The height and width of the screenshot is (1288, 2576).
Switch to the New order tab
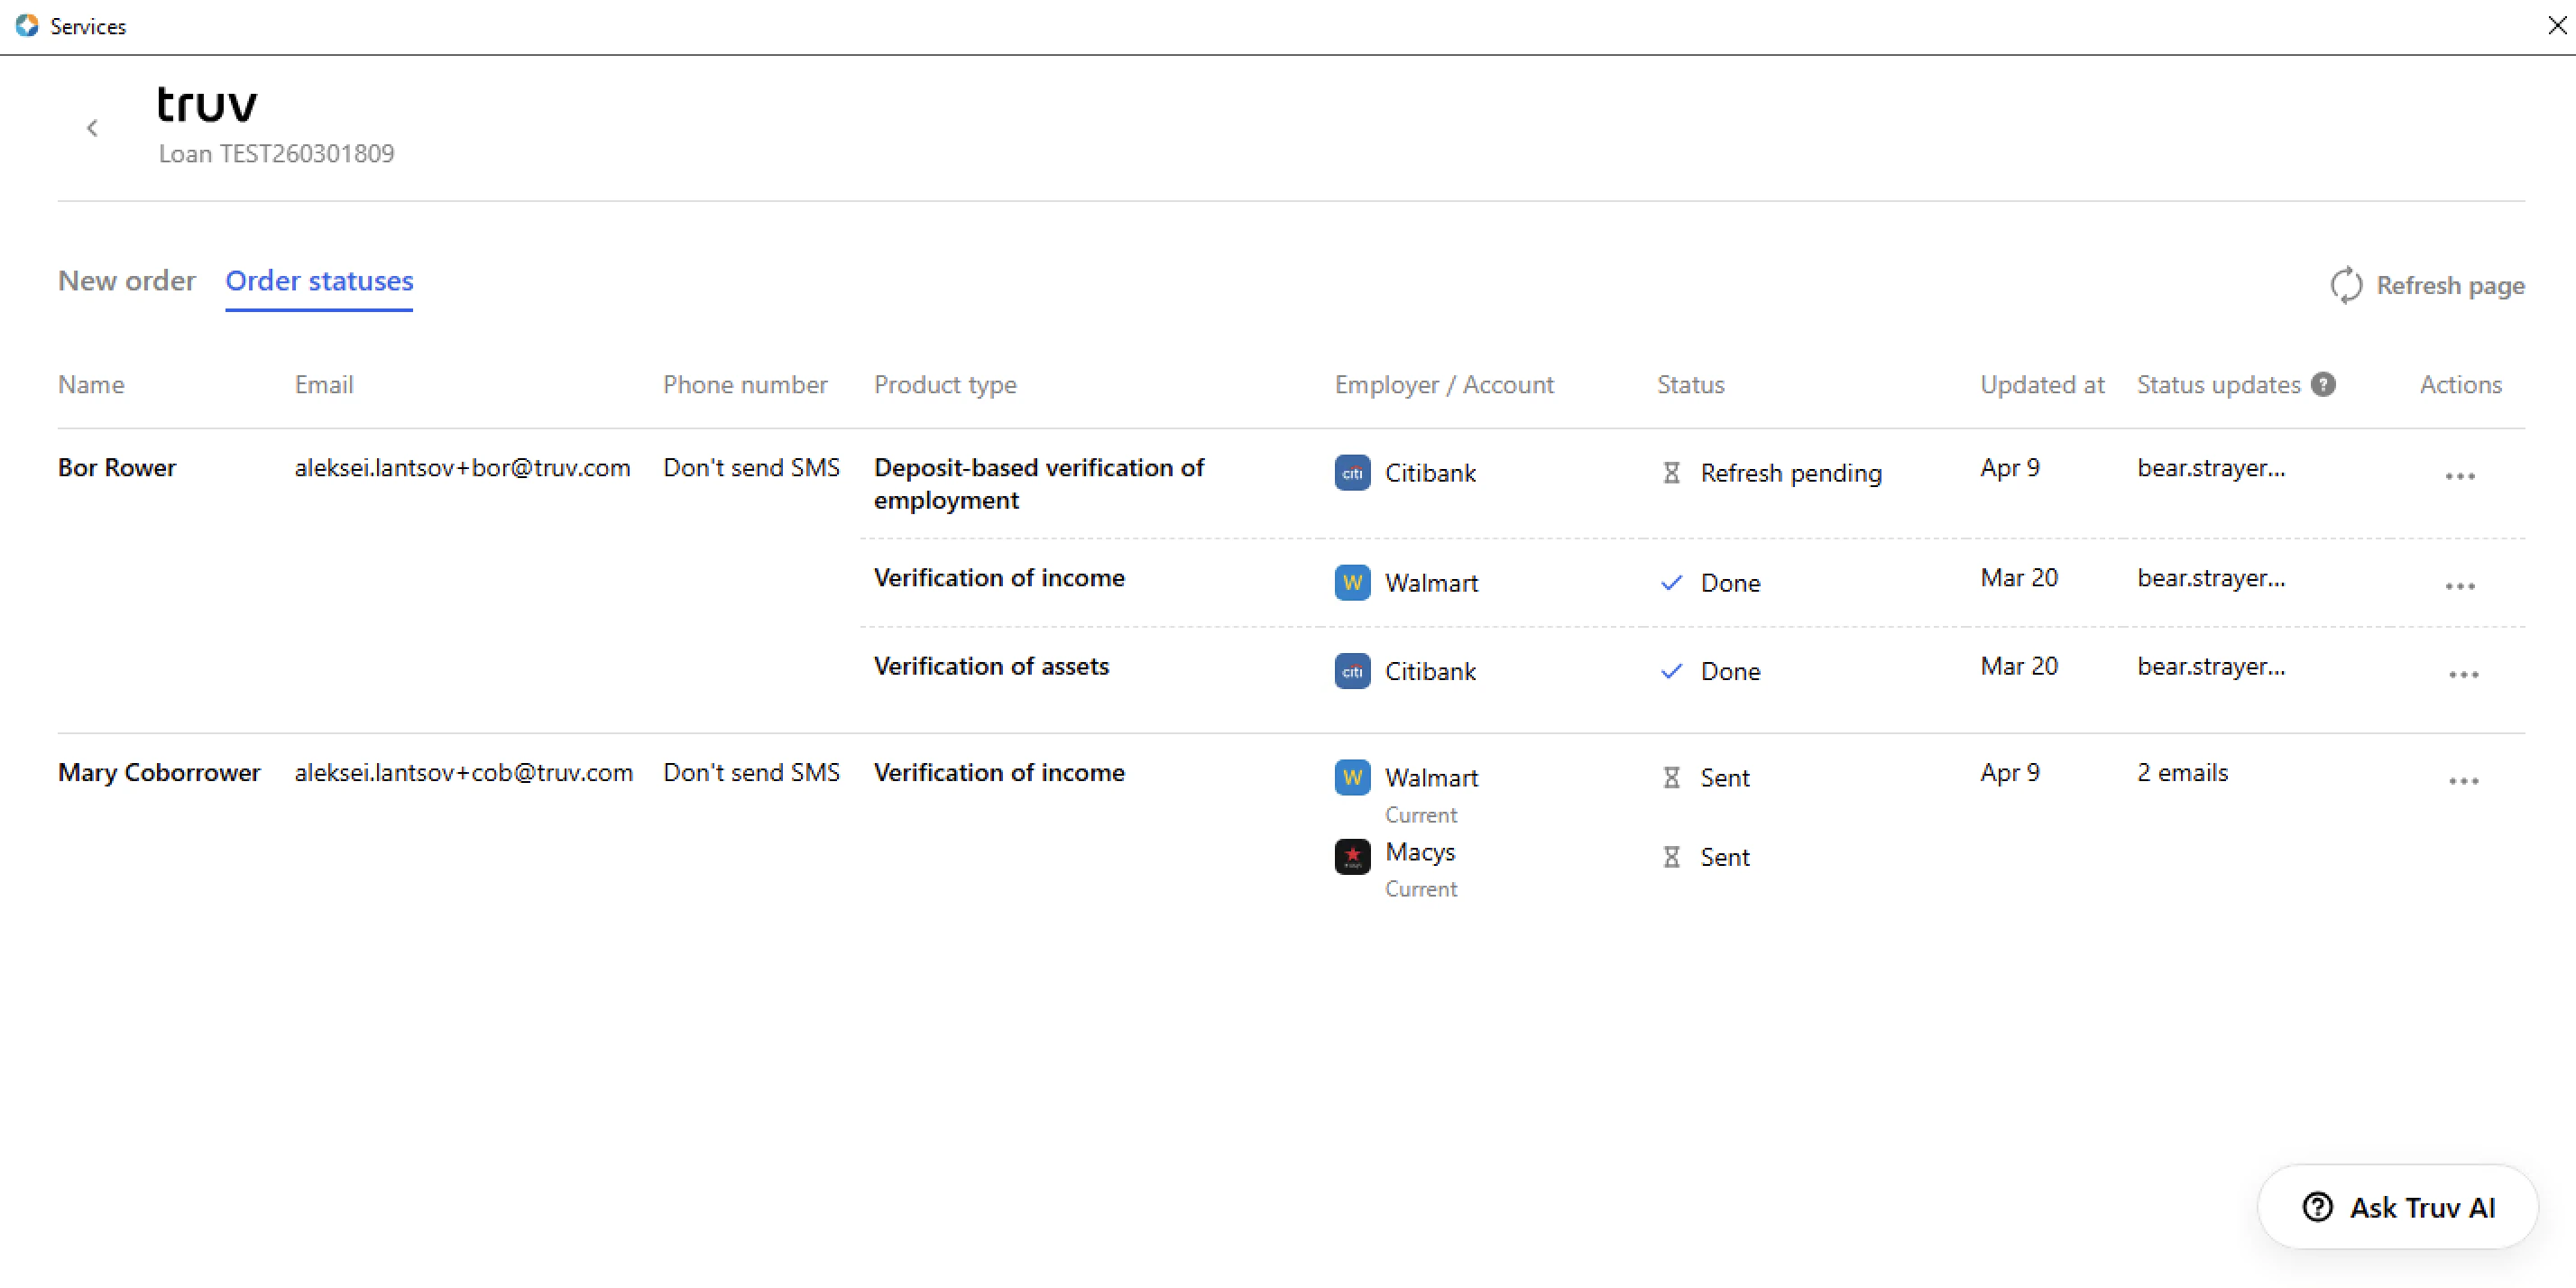126,281
